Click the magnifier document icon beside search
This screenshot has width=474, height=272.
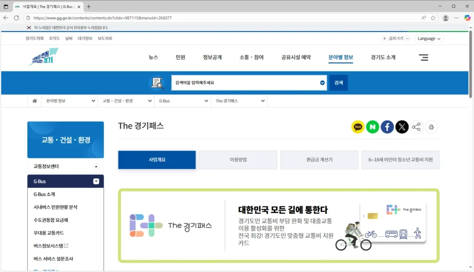click(157, 83)
